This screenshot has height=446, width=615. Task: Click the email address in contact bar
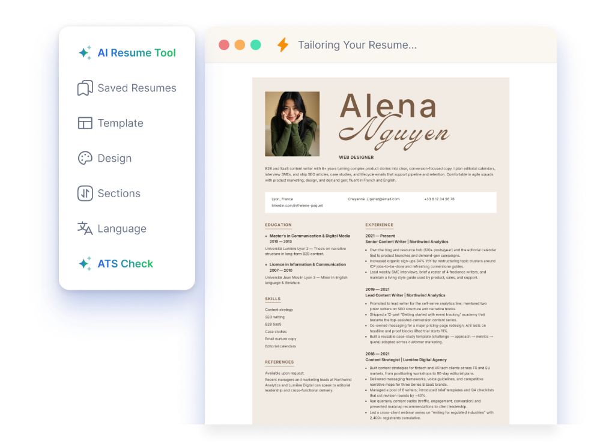[374, 199]
